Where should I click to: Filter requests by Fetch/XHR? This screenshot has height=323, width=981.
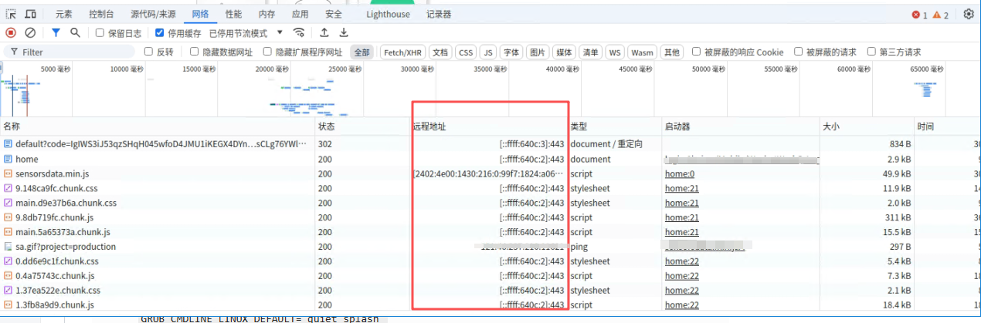tap(403, 52)
